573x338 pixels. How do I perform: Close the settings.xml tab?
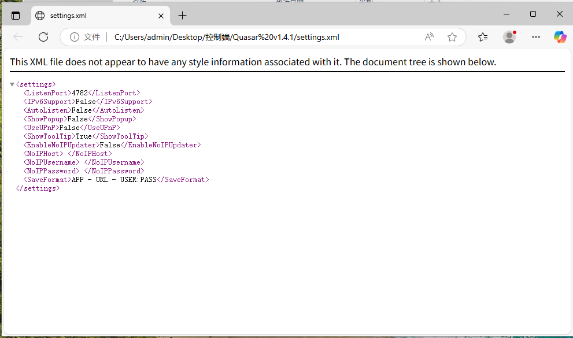coord(161,16)
